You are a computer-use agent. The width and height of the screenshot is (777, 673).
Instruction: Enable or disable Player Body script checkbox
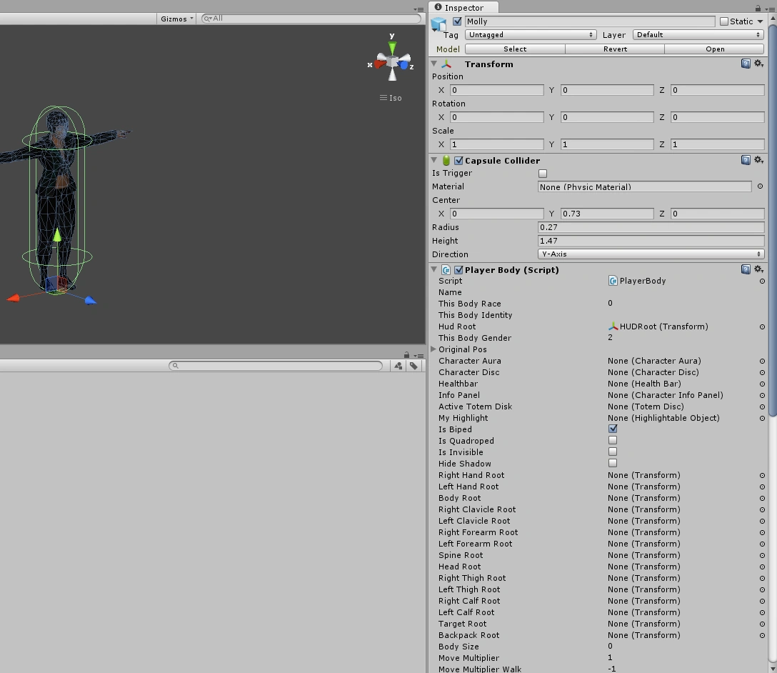[458, 270]
